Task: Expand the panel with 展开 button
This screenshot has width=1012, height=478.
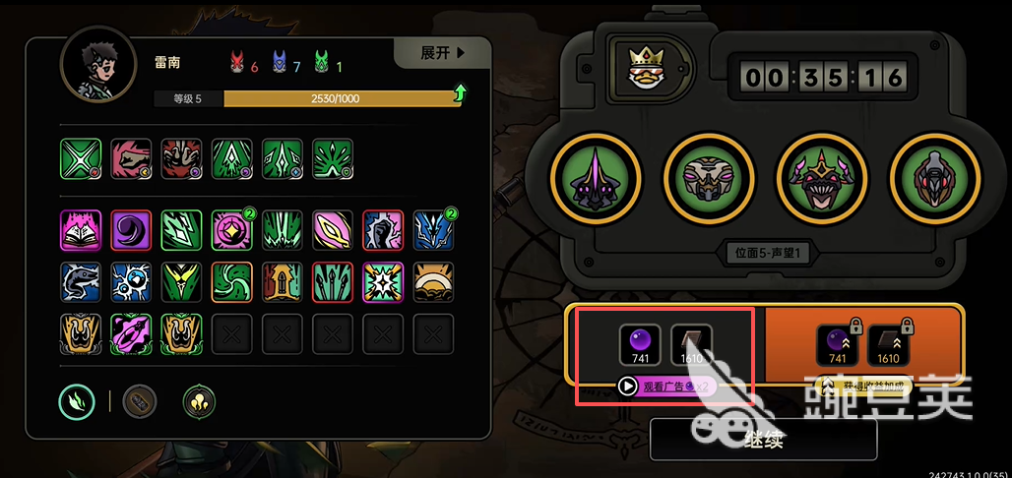Action: coord(443,53)
